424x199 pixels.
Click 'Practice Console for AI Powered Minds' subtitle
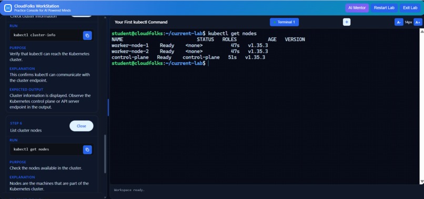(43, 11)
